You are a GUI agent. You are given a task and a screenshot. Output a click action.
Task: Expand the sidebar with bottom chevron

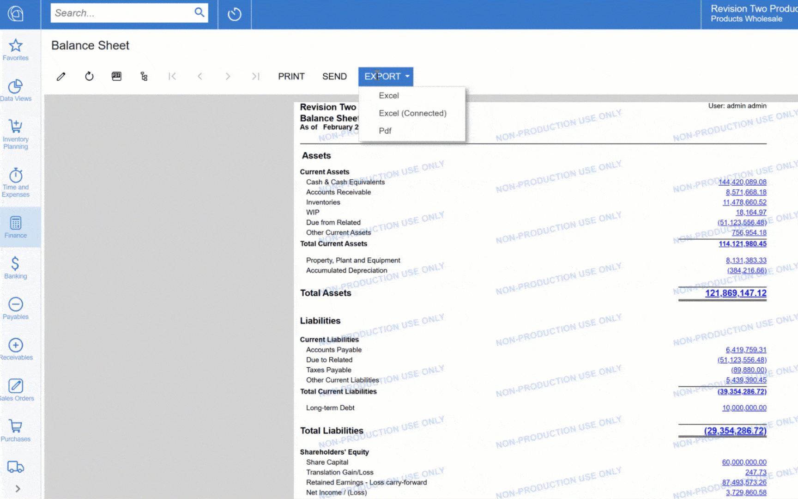click(x=18, y=488)
